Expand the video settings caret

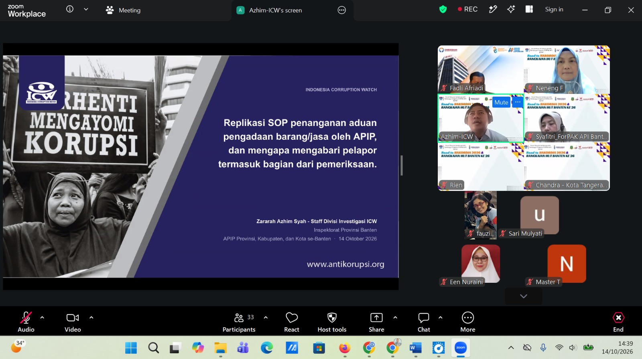point(91,317)
